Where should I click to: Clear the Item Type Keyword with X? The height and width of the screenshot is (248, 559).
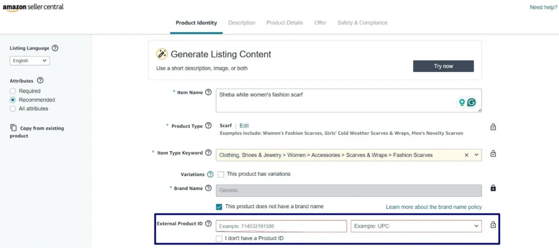coord(466,155)
